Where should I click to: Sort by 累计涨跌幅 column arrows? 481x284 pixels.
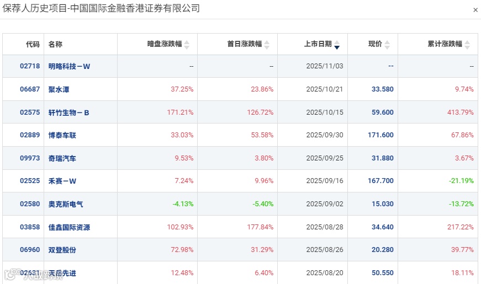click(x=467, y=45)
